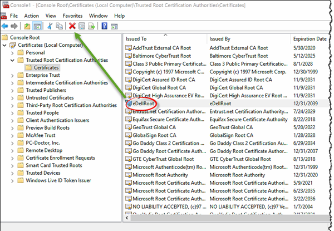Expand Intermediate Certification Authorities node
The height and width of the screenshot is (231, 334).
tap(12, 83)
